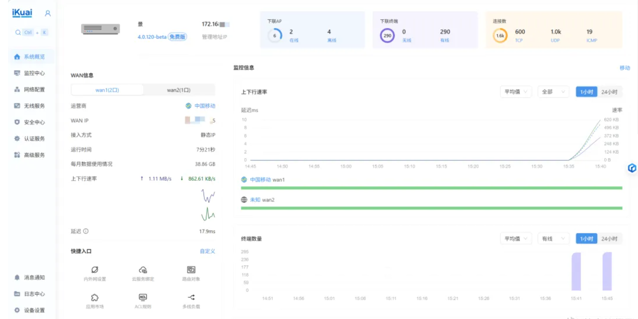
Task: Click the 日志中心 folder icon
Action: coord(17,294)
